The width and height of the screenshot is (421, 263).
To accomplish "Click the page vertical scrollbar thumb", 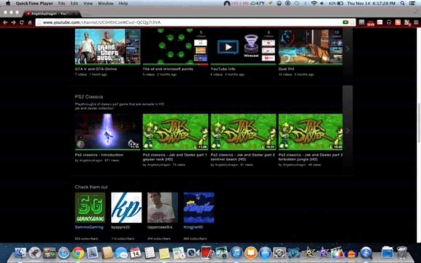I will click(418, 122).
